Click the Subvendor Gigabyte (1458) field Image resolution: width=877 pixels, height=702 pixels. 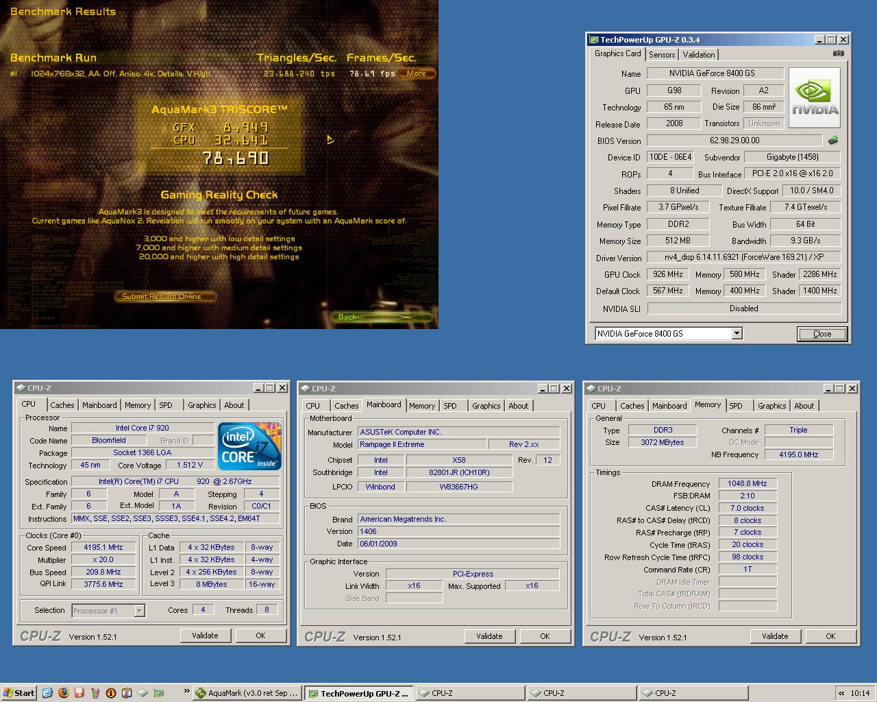[793, 157]
